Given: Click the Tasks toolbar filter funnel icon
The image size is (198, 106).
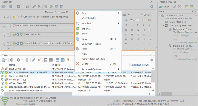Looking at the screenshot, I should point(68,60).
